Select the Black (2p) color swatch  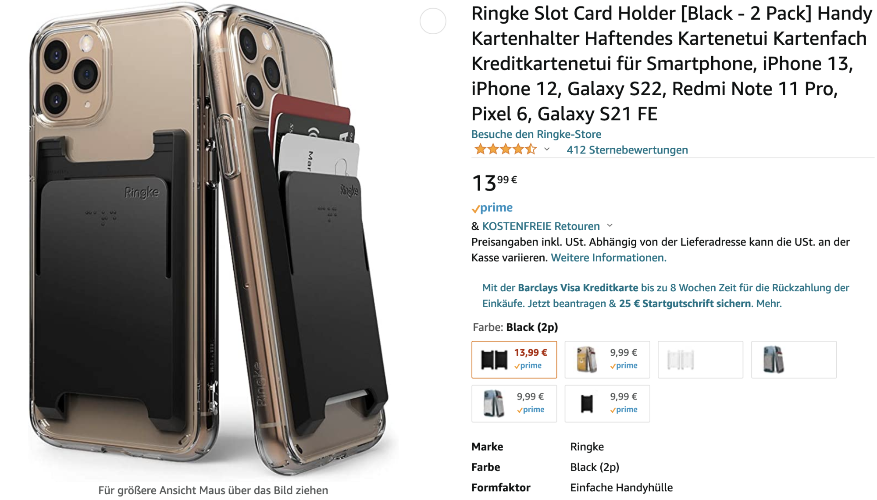click(514, 359)
